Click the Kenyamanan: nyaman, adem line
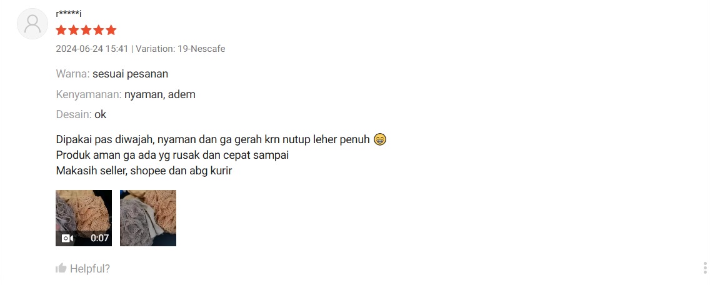720x285 pixels. pyautogui.click(x=126, y=94)
